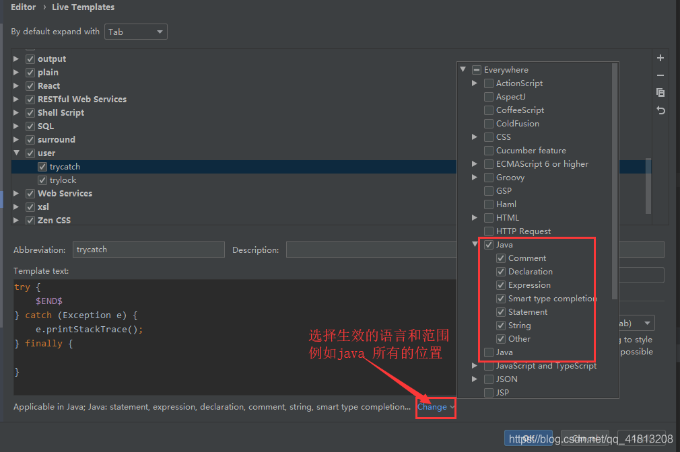Expand the Zen CSS template group
The height and width of the screenshot is (452, 680).
point(16,220)
